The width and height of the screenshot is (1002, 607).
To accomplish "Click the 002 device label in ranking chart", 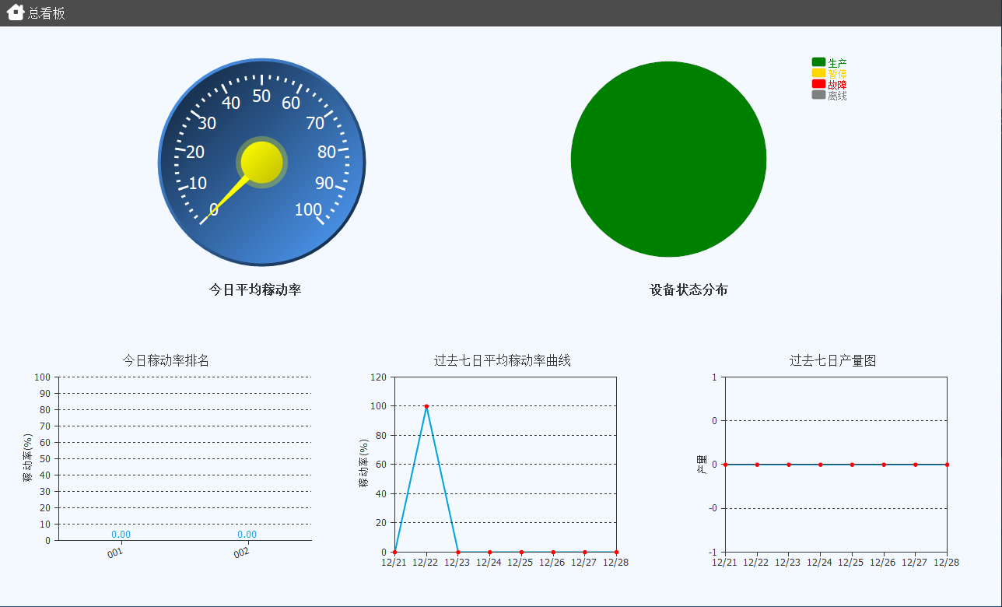I will [241, 553].
